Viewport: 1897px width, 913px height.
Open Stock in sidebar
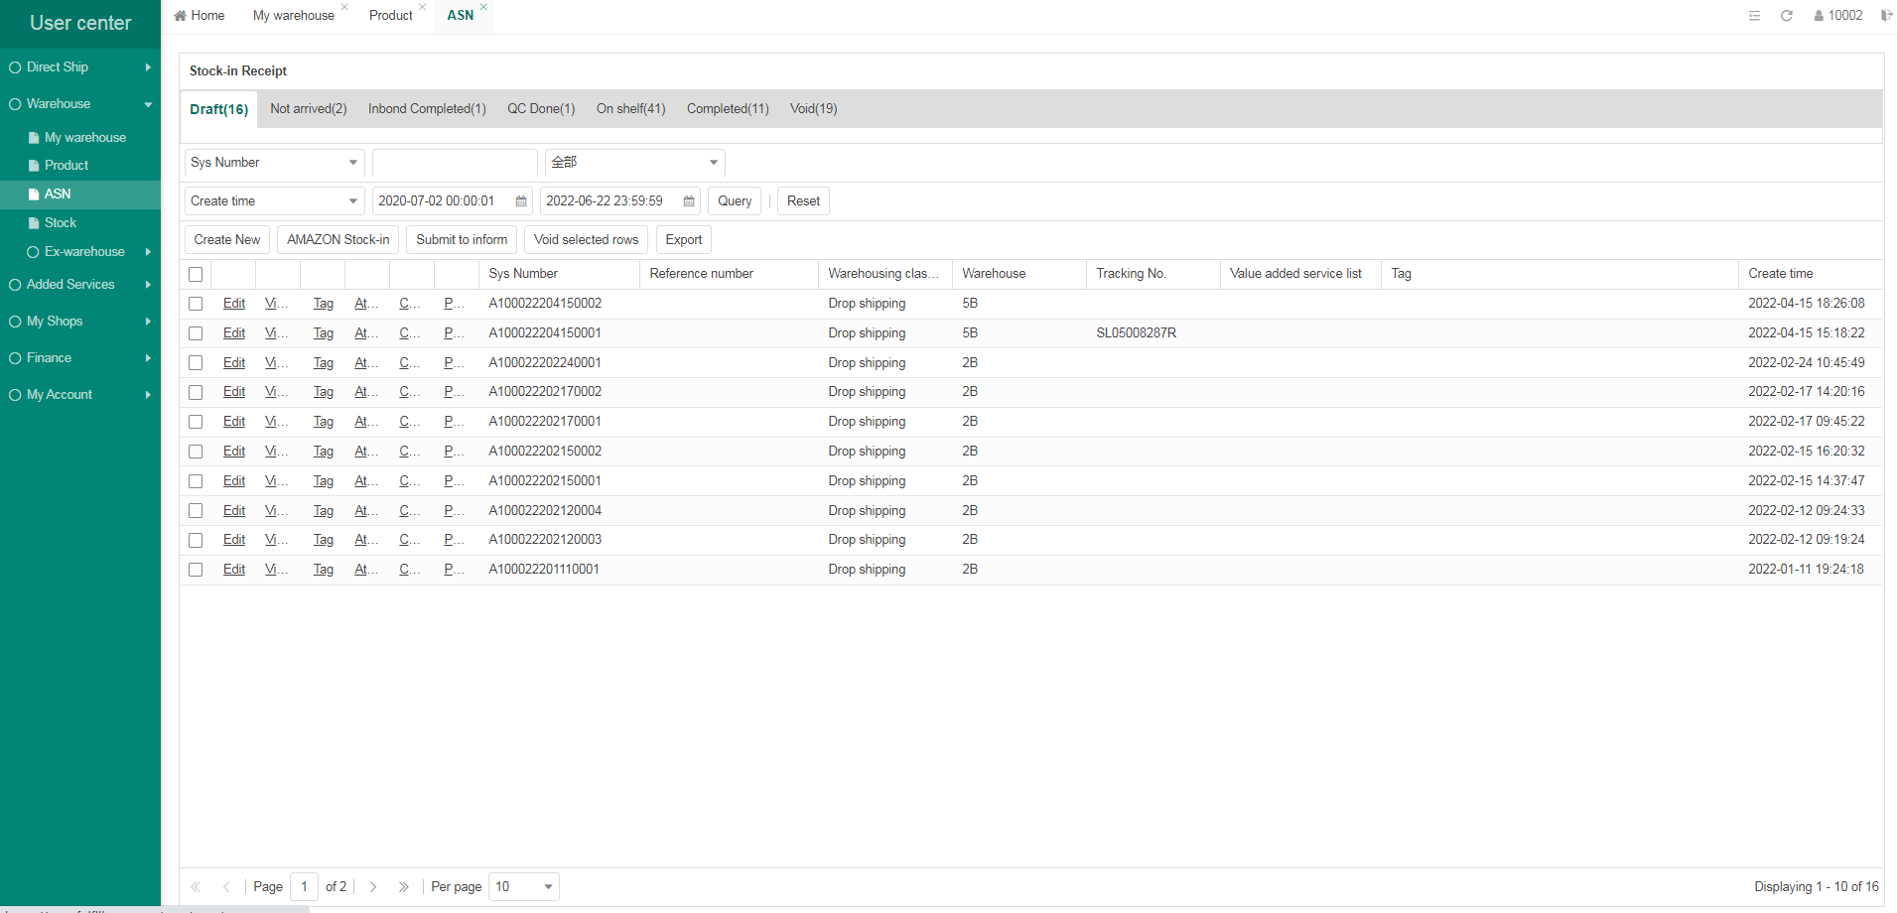click(80, 223)
